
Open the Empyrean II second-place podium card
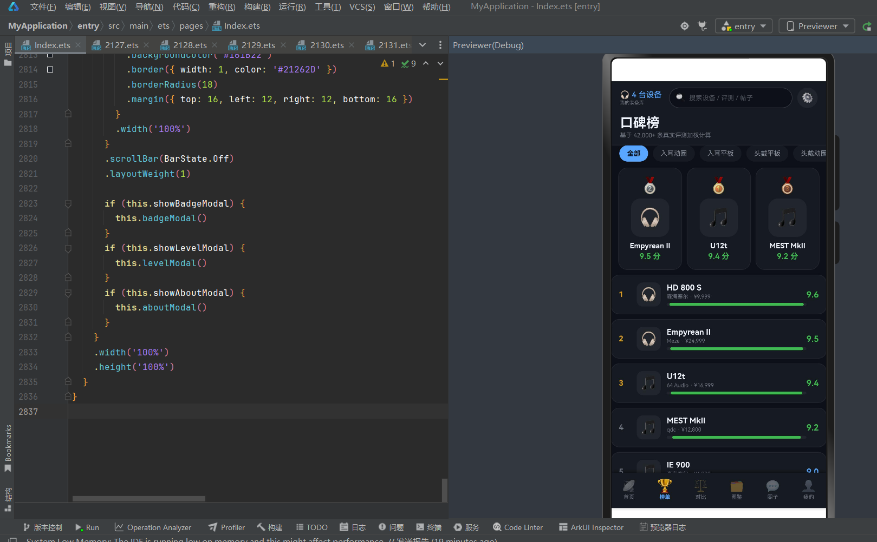point(650,219)
